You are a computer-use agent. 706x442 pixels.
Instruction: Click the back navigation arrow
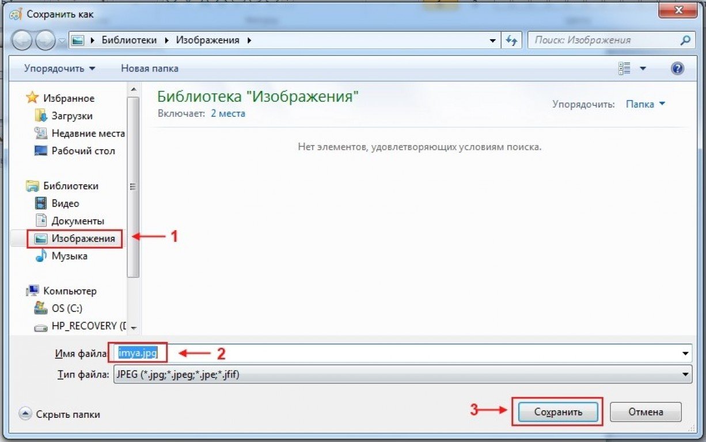(x=22, y=41)
